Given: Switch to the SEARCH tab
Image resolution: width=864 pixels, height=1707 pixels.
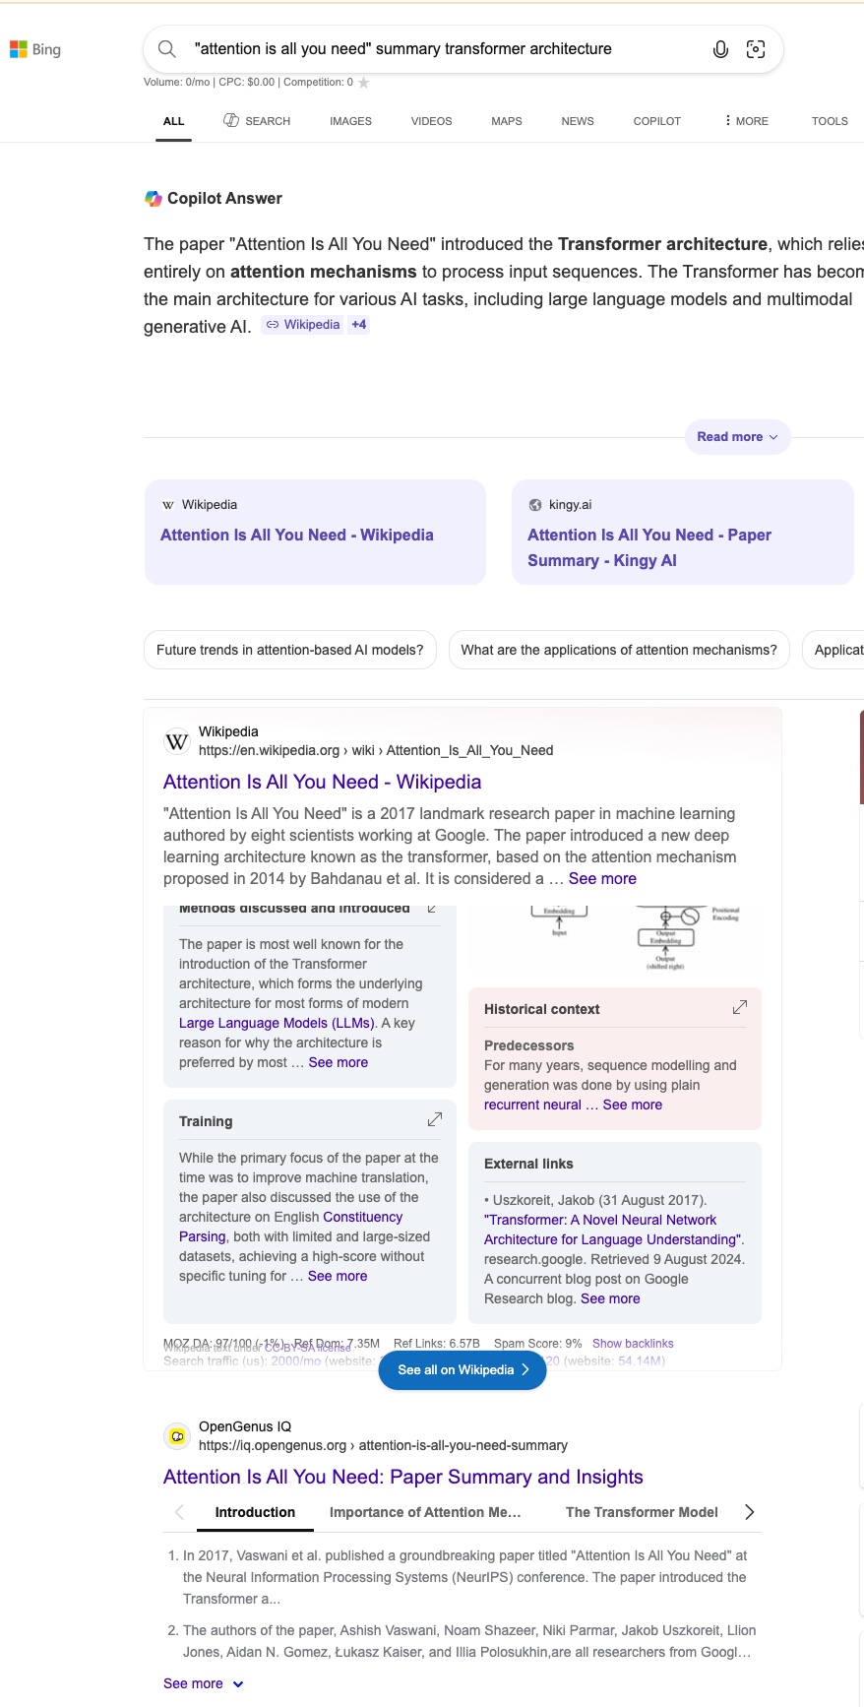Looking at the screenshot, I should 257,121.
